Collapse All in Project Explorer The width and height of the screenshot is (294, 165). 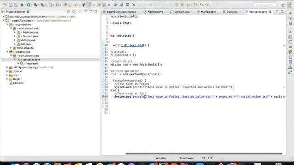coord(68,11)
